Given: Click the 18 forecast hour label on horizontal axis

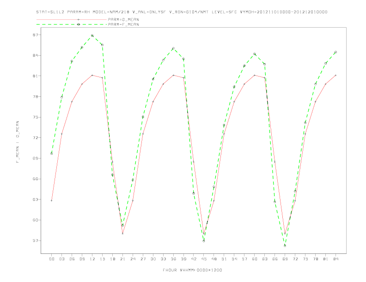Looking at the screenshot, I should click(x=112, y=259).
